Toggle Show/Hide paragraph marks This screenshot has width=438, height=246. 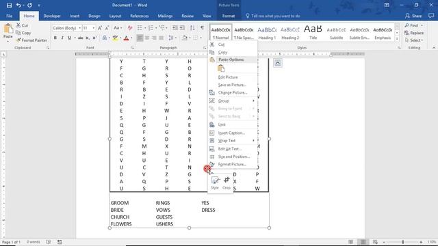click(202, 28)
